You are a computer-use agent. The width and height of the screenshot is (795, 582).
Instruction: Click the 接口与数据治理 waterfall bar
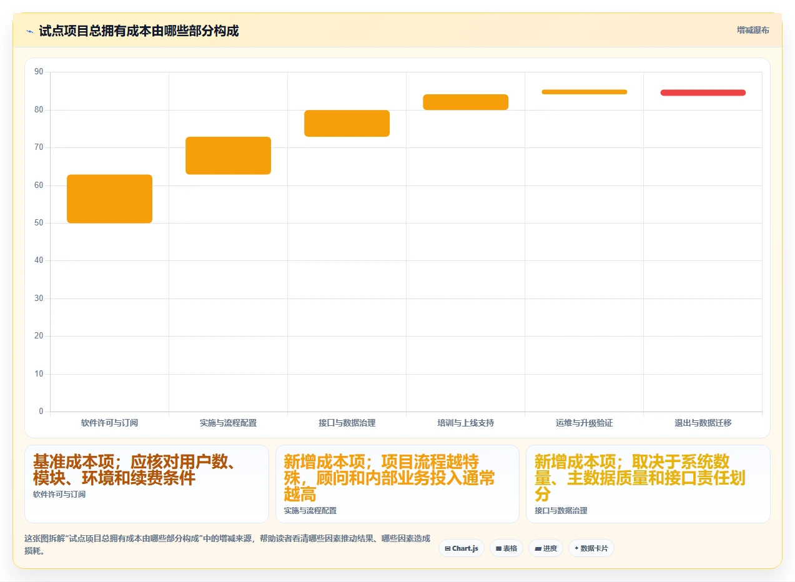click(347, 123)
